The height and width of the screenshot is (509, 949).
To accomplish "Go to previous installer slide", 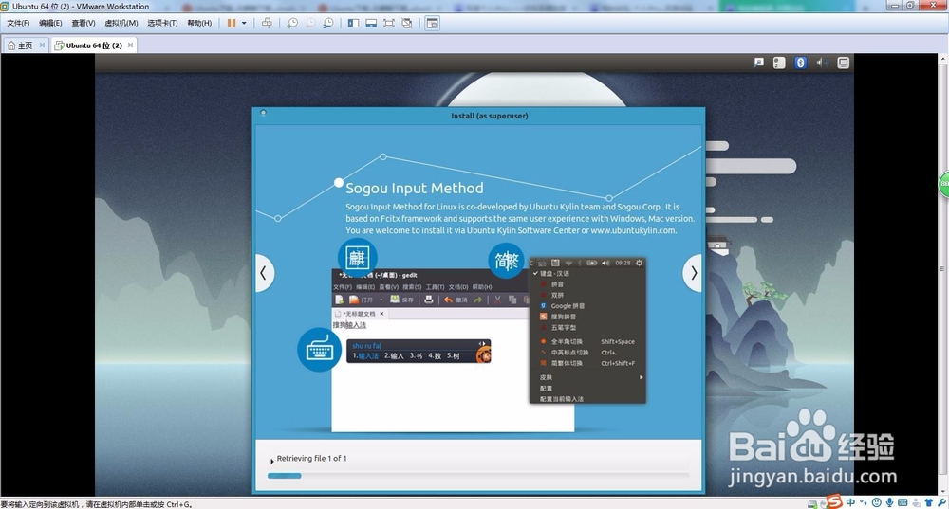I will tap(263, 273).
